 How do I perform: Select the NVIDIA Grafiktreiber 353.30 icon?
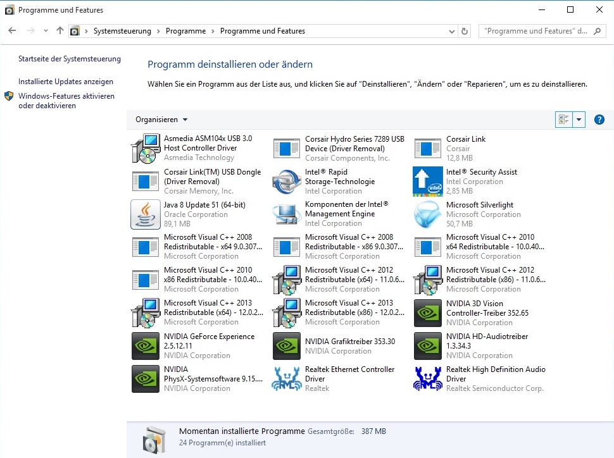[x=287, y=345]
